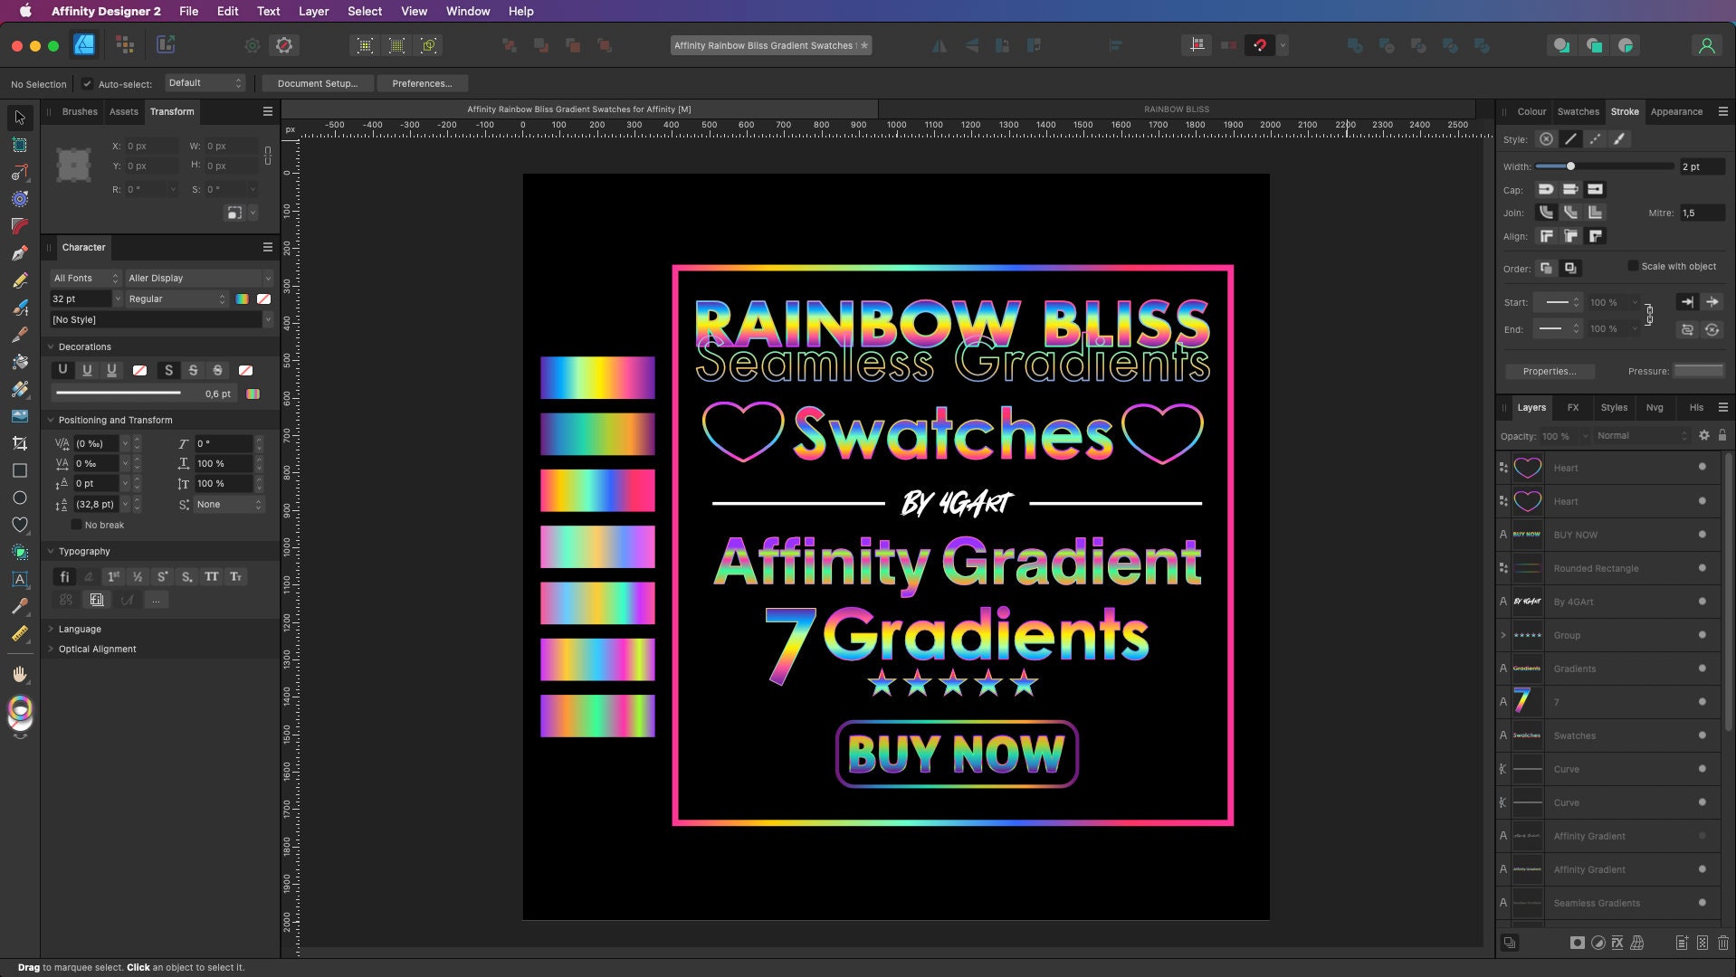Expand the Group layer
This screenshot has height=977, width=1736.
click(x=1502, y=635)
